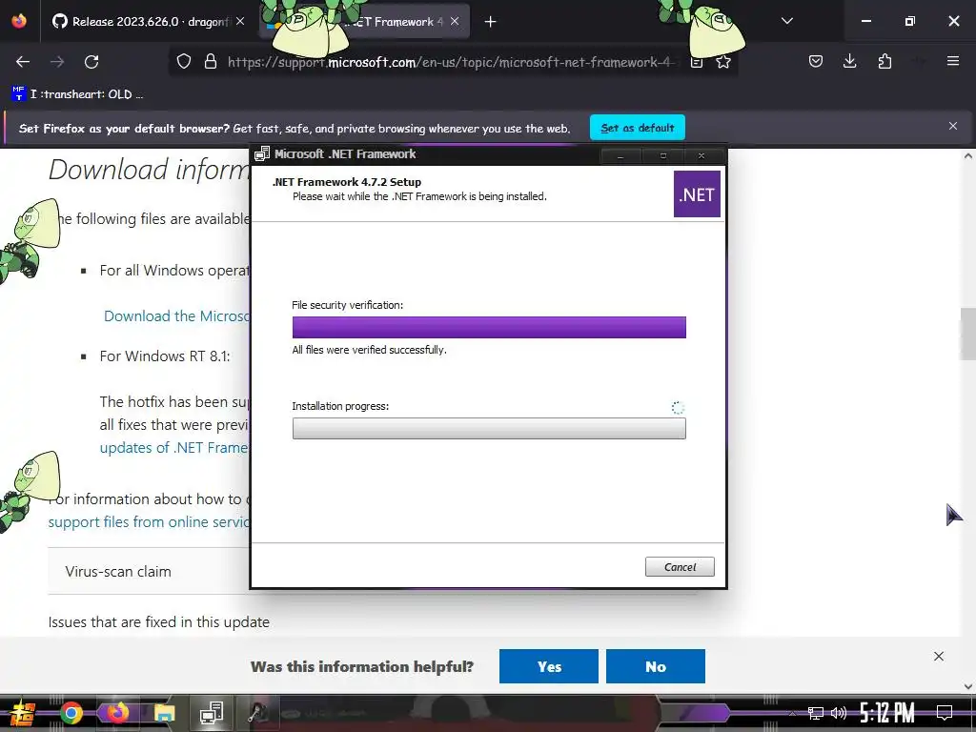Open 'support files from online servic...' link
This screenshot has height=732, width=976.
150,521
